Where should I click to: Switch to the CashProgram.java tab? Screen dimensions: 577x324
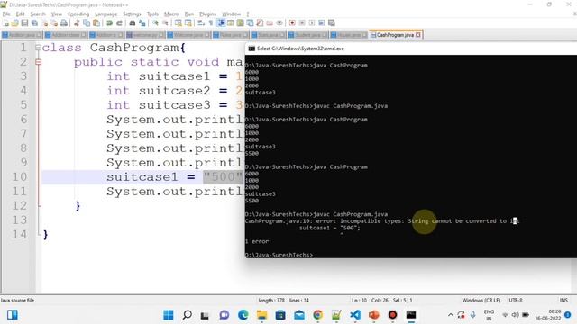395,35
